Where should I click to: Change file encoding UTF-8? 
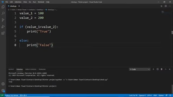click(149, 95)
